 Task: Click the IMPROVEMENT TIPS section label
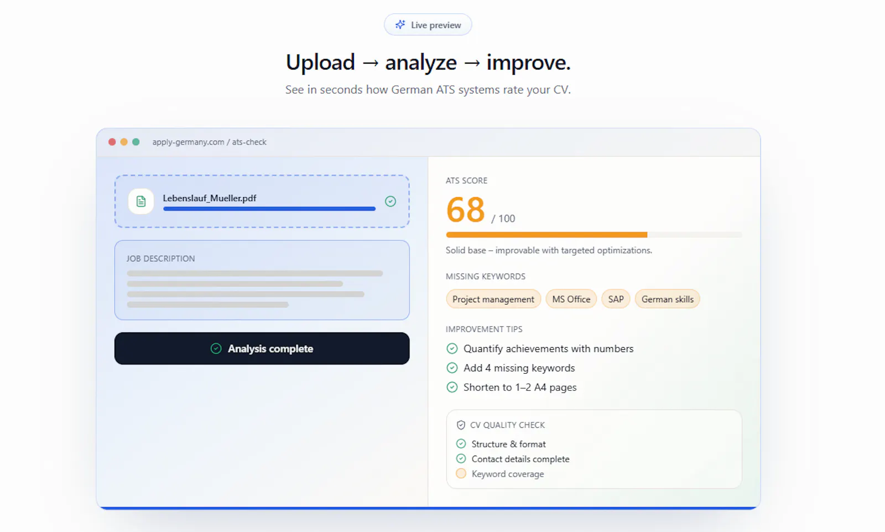pyautogui.click(x=484, y=329)
